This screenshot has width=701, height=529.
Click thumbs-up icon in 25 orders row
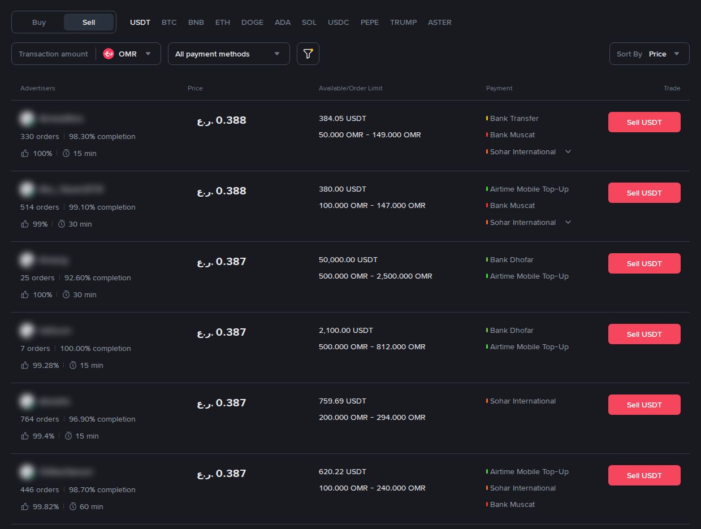24,294
